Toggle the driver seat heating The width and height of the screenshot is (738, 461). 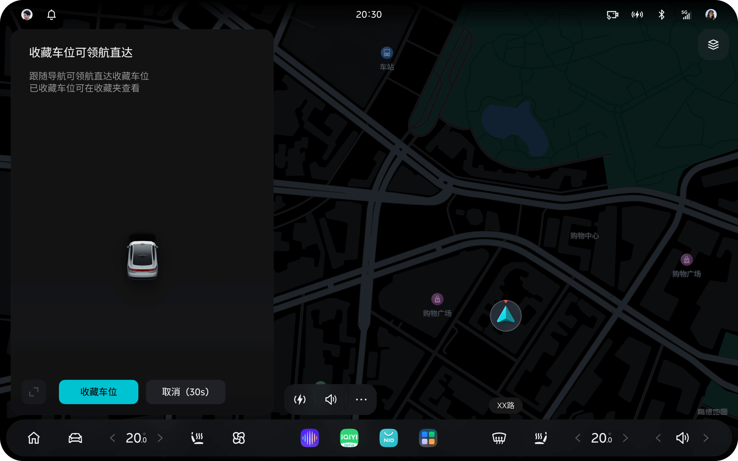tap(197, 438)
